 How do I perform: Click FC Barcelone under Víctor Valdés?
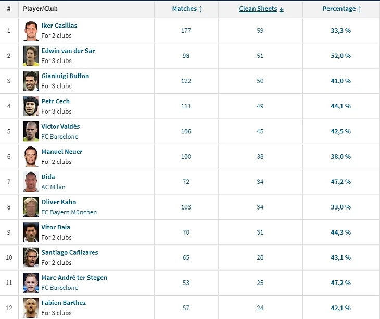coord(60,137)
